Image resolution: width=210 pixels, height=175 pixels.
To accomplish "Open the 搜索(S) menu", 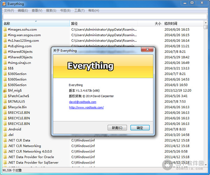I will 51,10.
